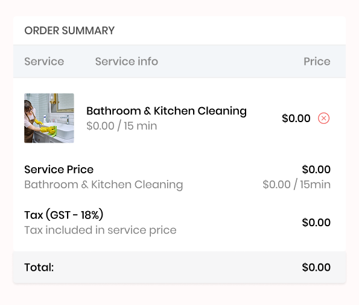The width and height of the screenshot is (359, 305).
Task: Click the Service column header
Action: point(44,61)
